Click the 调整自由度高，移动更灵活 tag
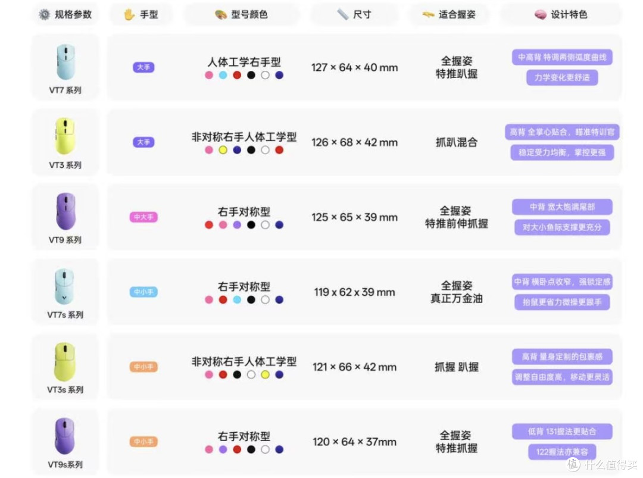The width and height of the screenshot is (643, 478). click(x=562, y=377)
